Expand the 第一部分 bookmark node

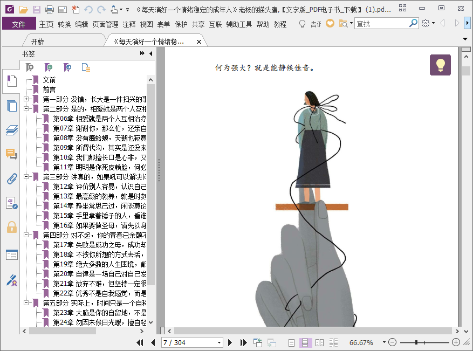coord(26,99)
